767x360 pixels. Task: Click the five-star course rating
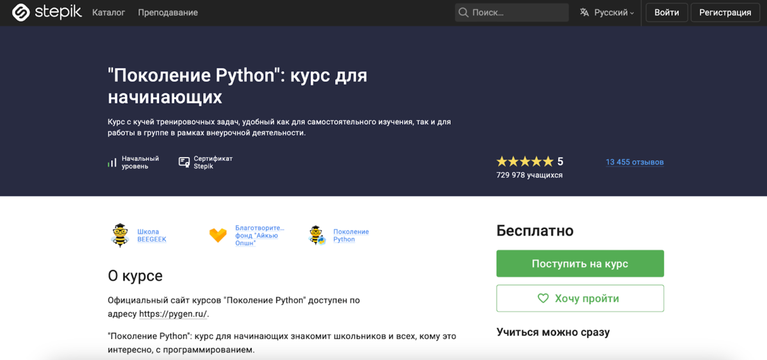(x=525, y=161)
